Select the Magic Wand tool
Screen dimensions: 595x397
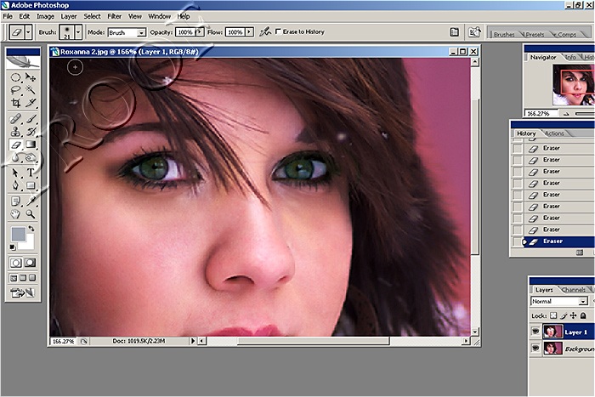[31, 90]
